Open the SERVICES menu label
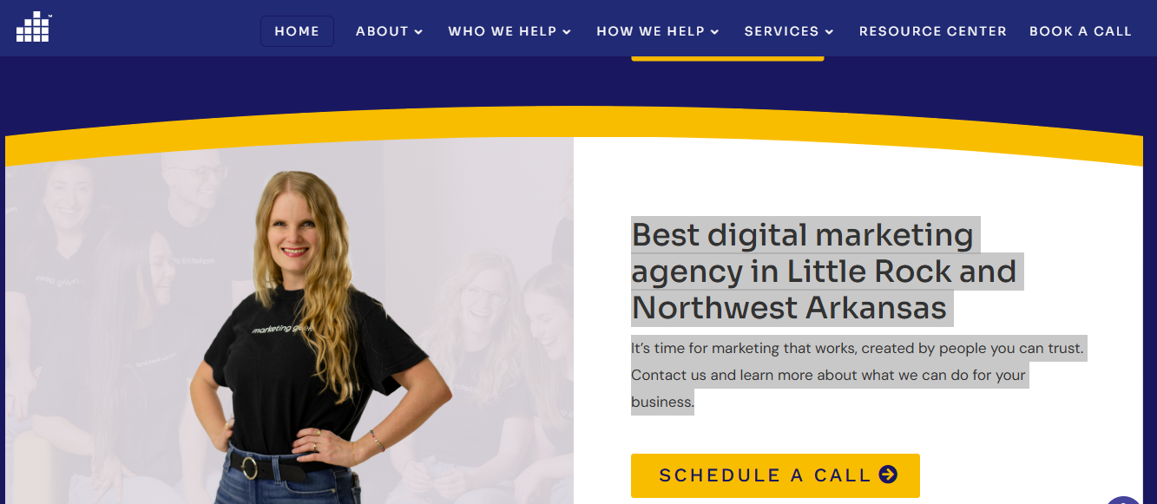This screenshot has height=504, width=1157. pos(782,31)
